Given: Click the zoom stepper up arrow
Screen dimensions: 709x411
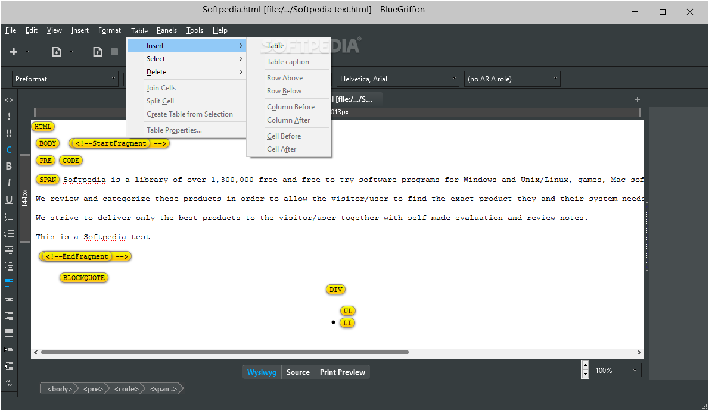Looking at the screenshot, I should point(585,365).
